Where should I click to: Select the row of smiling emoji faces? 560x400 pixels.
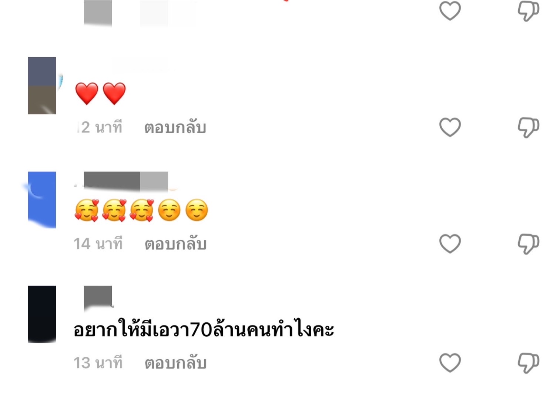tap(141, 210)
